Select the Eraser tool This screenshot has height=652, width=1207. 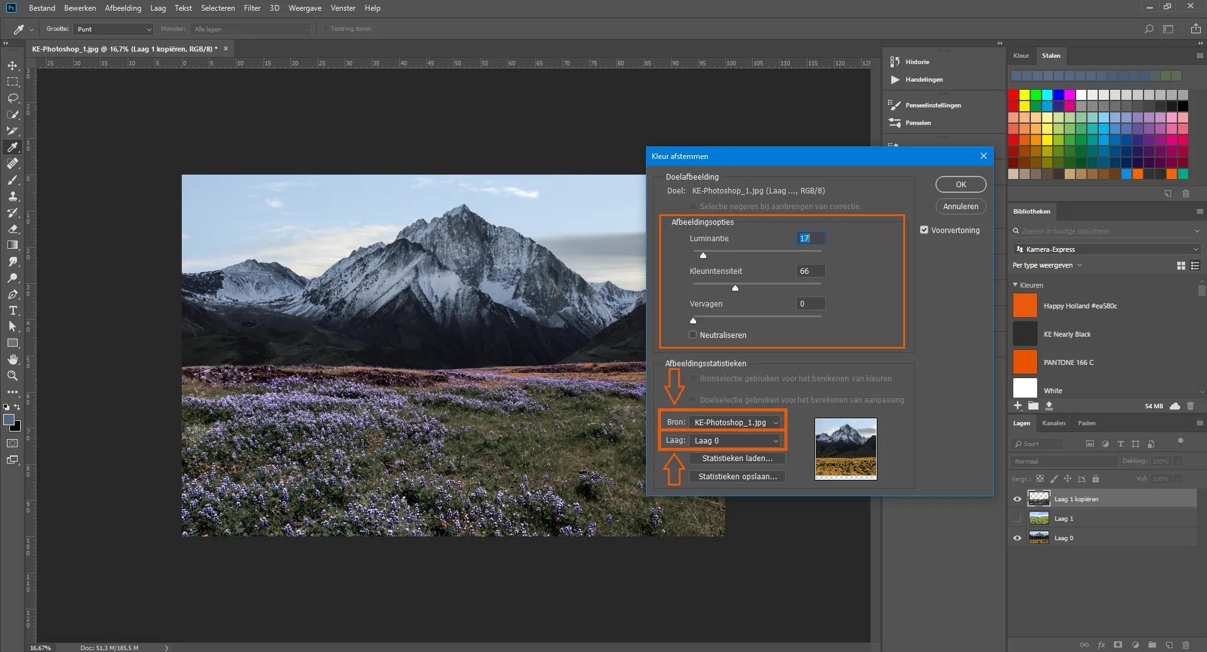[13, 229]
